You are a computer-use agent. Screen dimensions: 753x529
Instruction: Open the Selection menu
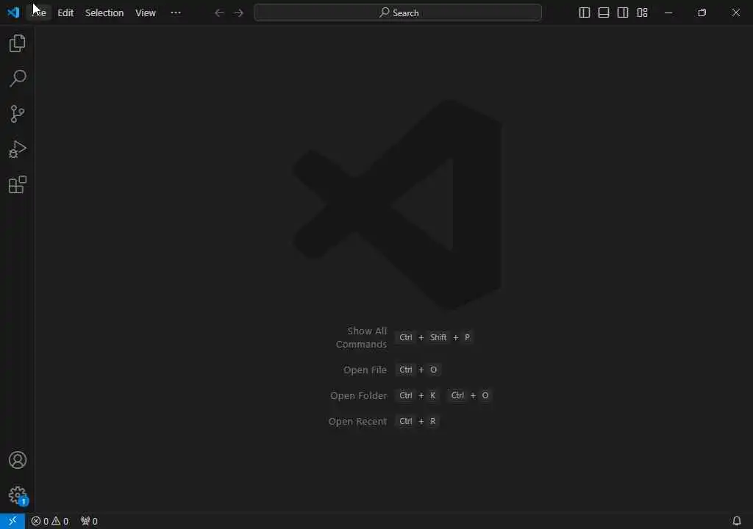click(104, 13)
